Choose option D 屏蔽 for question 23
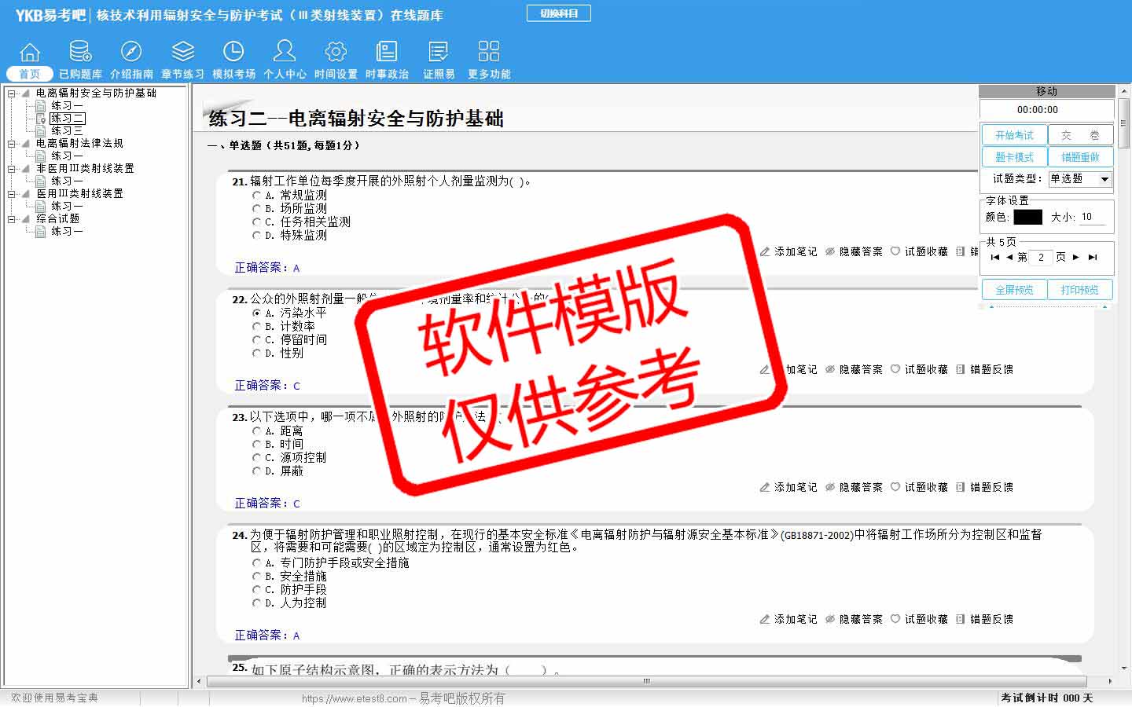The width and height of the screenshot is (1132, 707). click(256, 471)
